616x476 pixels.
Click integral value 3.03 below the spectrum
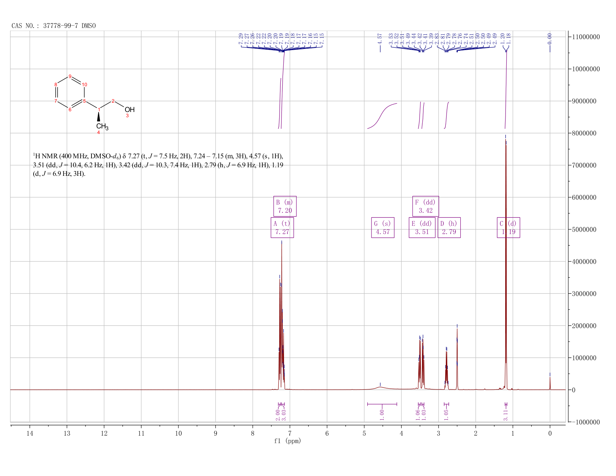[284, 415]
